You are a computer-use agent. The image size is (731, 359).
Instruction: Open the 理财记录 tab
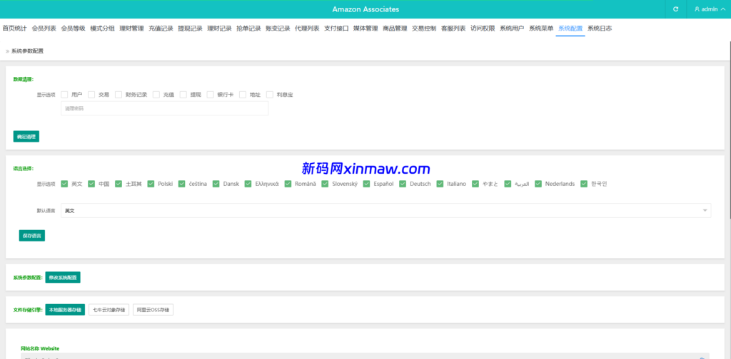[x=219, y=28]
